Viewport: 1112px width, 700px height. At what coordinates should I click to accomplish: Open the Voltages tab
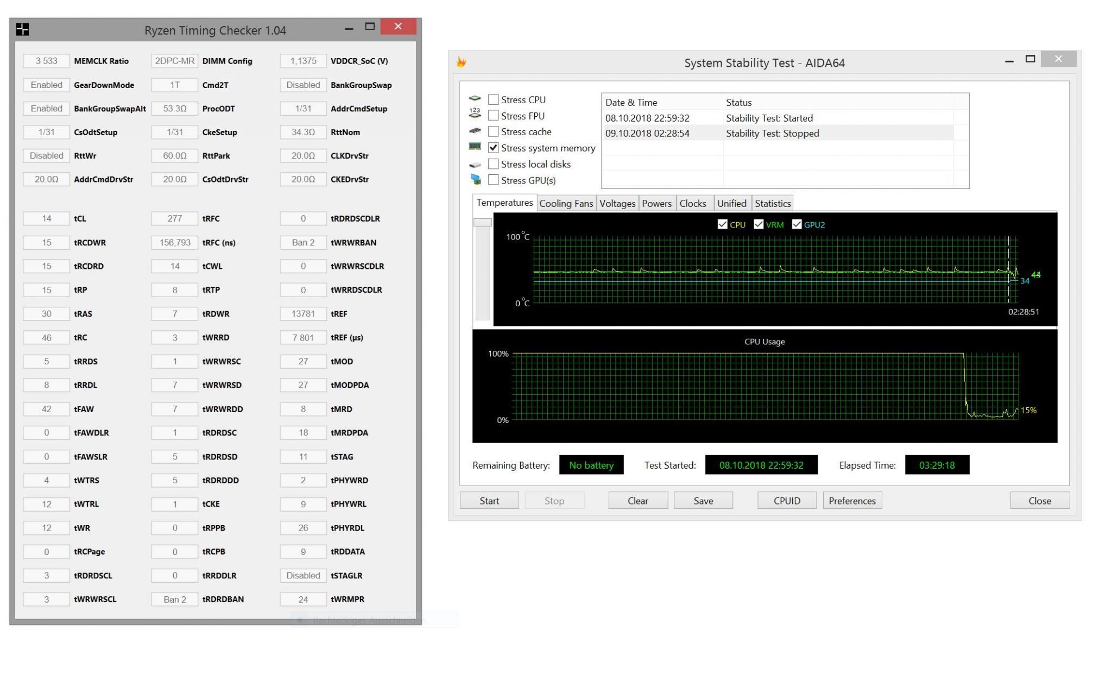pos(617,203)
